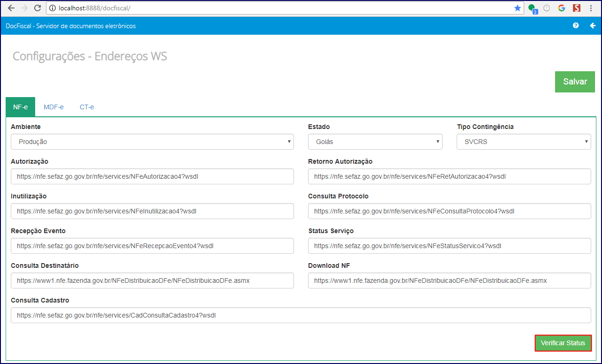Click the Verificar Status button
This screenshot has width=602, height=364.
coord(563,343)
